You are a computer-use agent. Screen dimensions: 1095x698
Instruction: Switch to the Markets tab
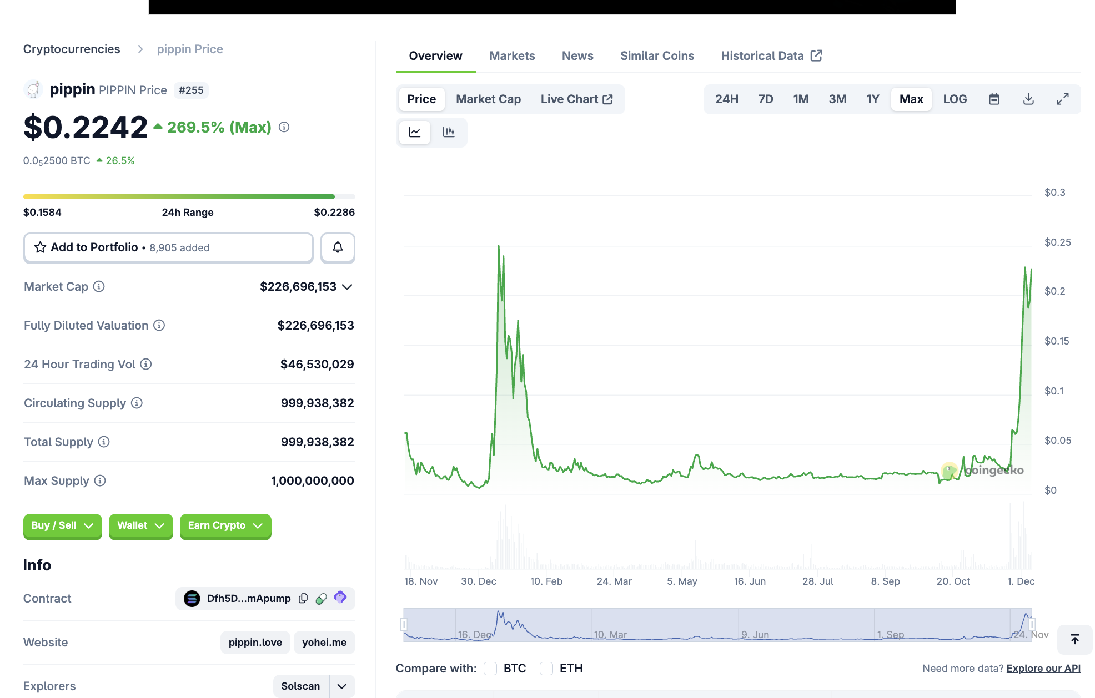pos(511,56)
